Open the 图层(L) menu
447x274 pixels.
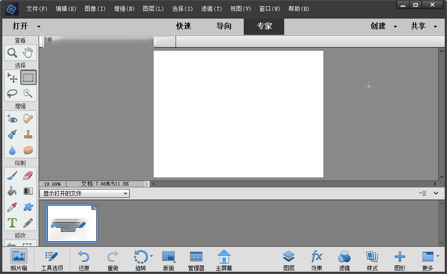(x=153, y=9)
